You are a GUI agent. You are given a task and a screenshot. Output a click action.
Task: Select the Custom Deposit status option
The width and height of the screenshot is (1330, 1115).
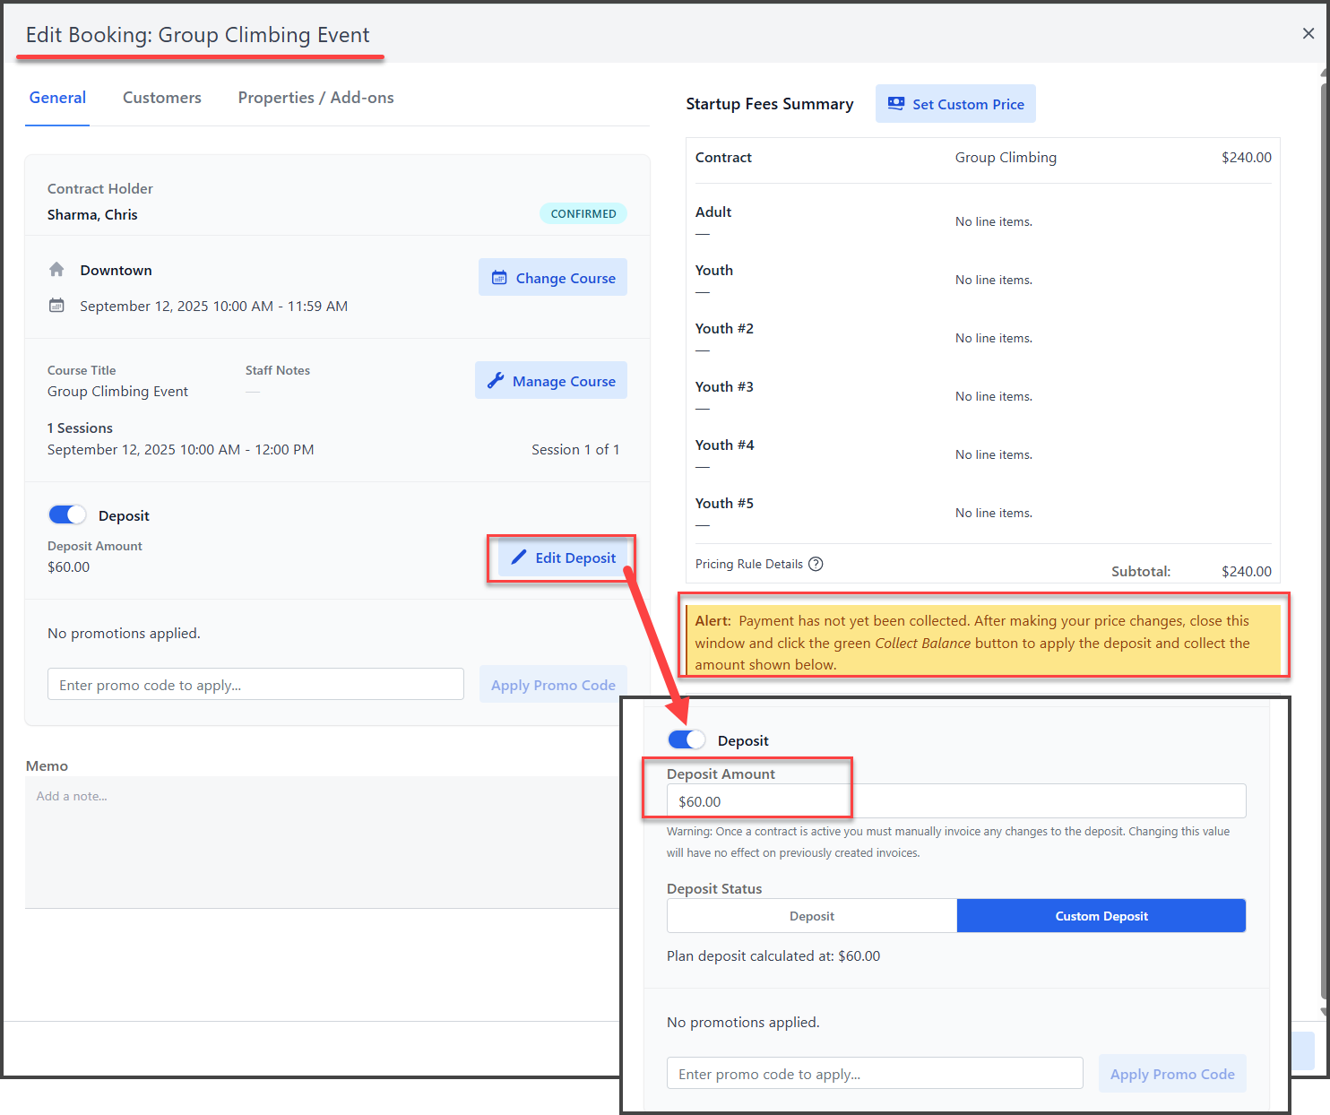[x=1101, y=916]
